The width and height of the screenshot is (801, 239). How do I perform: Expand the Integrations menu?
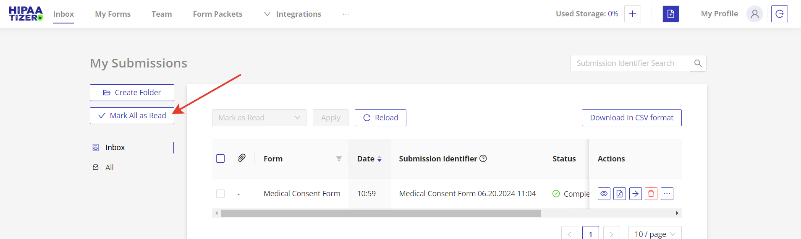click(293, 14)
